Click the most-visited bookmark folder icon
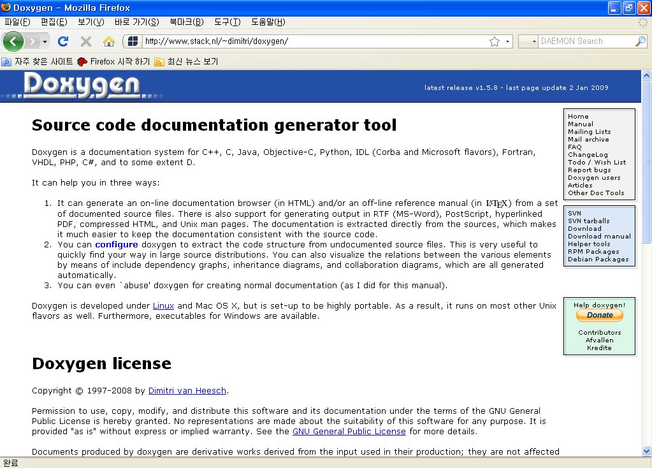 pyautogui.click(x=6, y=62)
